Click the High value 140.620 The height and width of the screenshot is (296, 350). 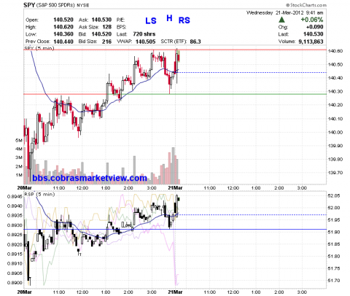click(x=63, y=27)
